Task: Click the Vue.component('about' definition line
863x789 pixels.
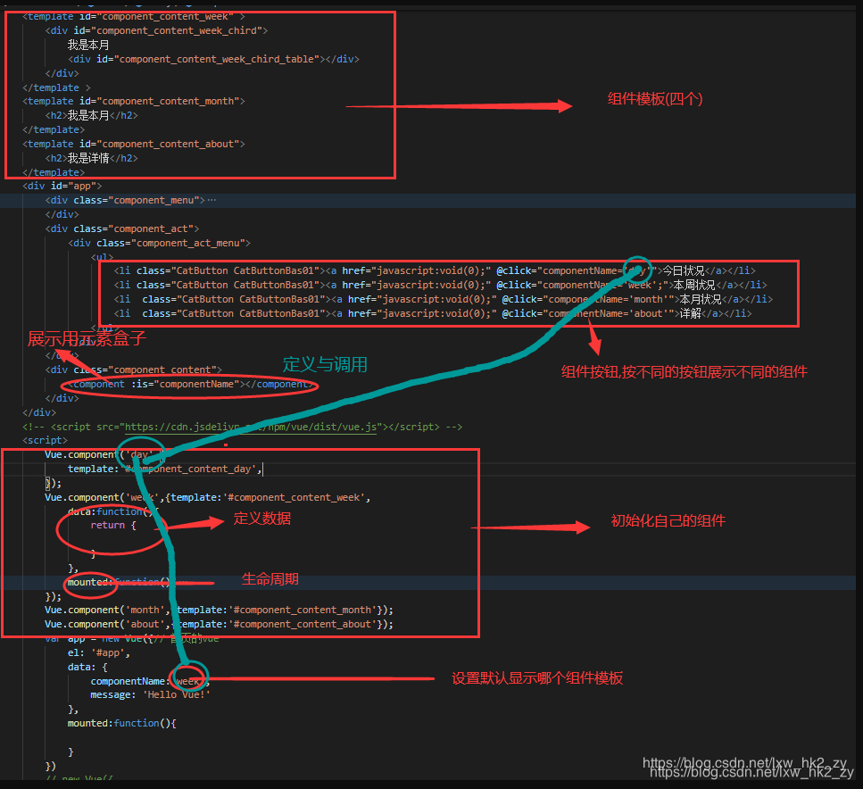Action: pos(219,625)
